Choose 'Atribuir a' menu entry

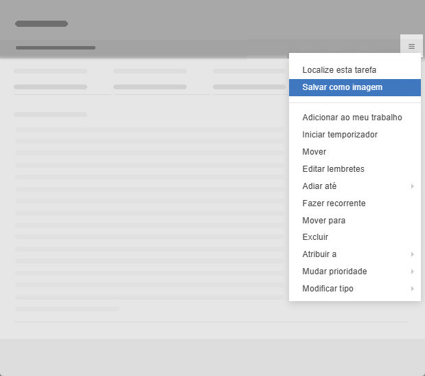pos(355,254)
